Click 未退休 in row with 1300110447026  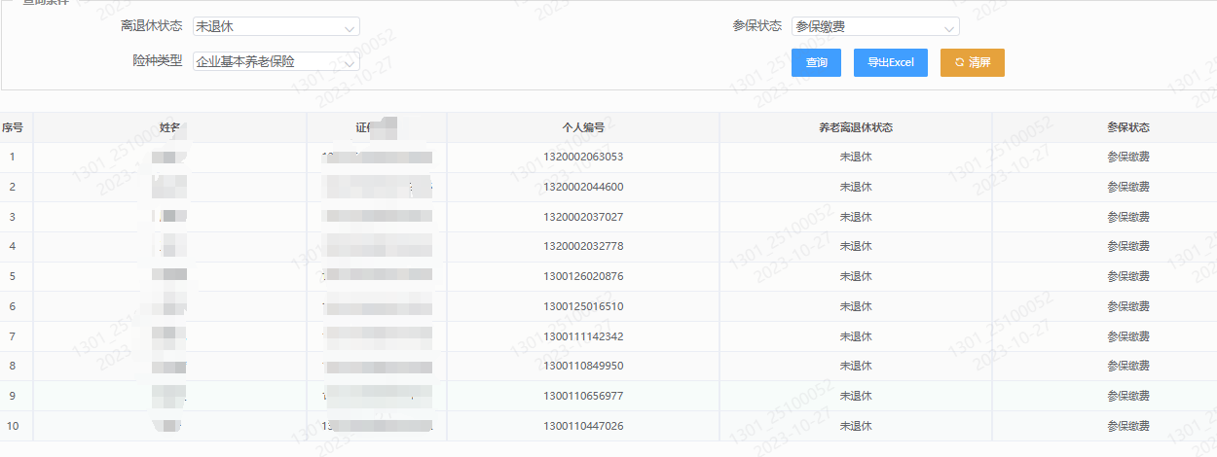tap(856, 426)
